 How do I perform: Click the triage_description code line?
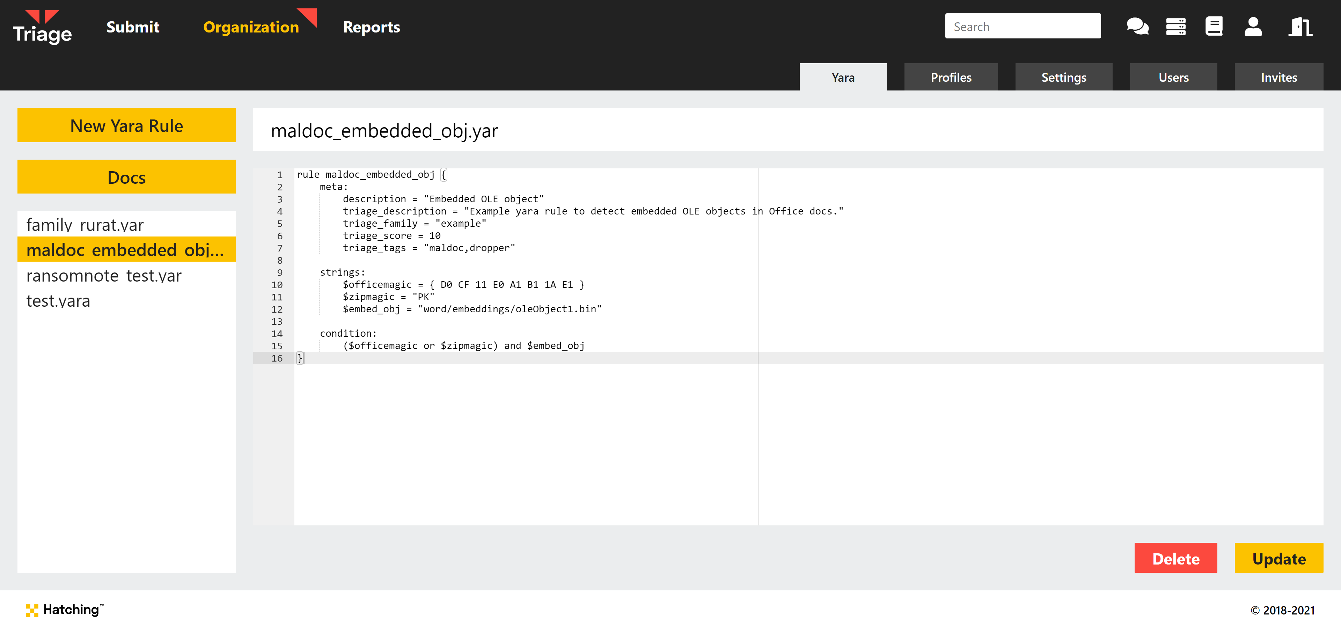click(x=593, y=211)
